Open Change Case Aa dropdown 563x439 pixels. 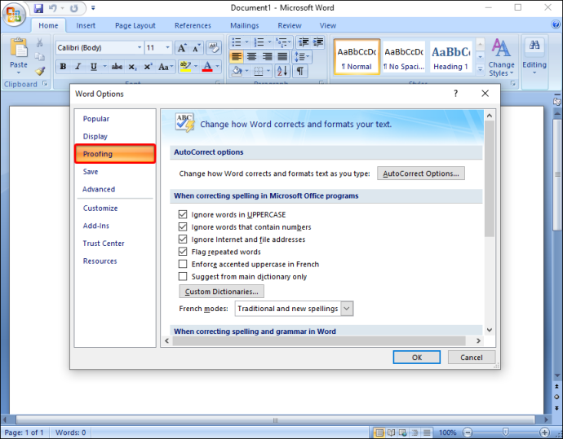pyautogui.click(x=166, y=67)
